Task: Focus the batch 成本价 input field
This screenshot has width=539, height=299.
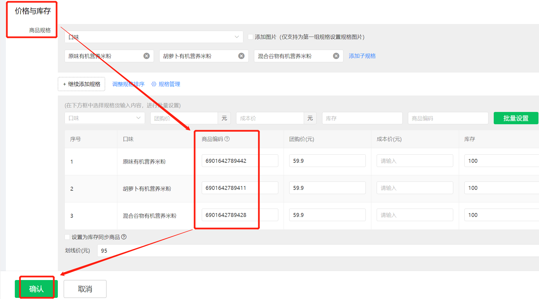Action: 270,118
